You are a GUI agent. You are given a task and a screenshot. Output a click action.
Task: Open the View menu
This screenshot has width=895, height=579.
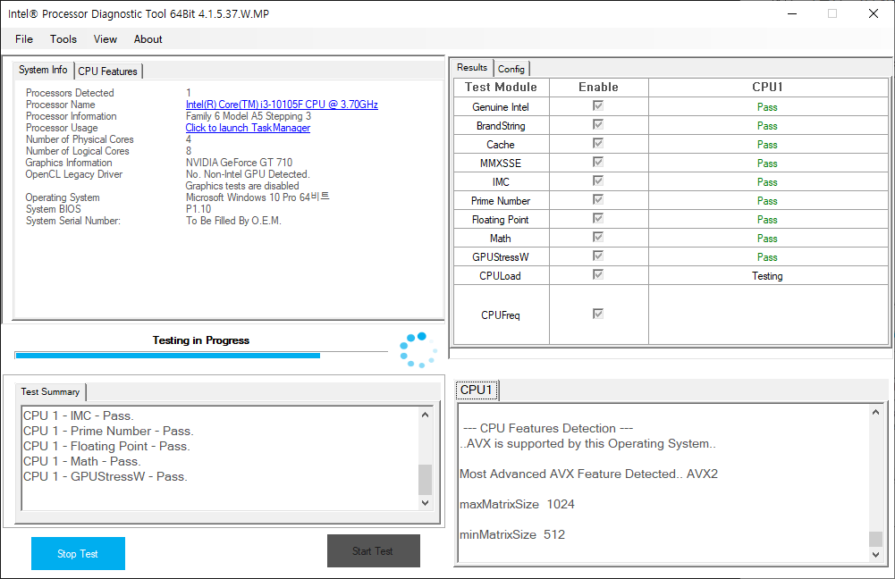tap(105, 39)
